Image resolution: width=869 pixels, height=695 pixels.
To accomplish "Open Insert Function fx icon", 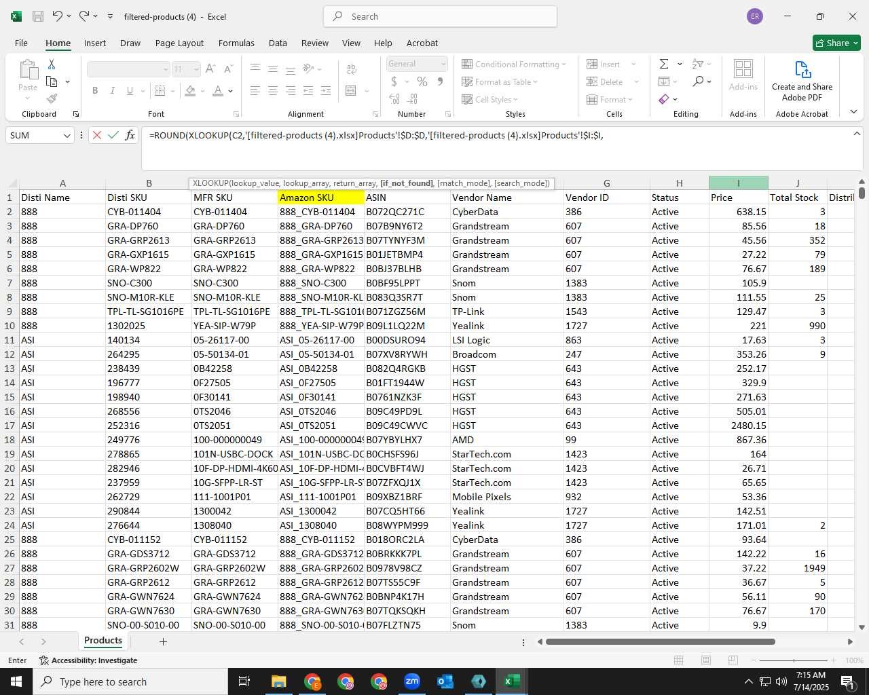I will pyautogui.click(x=130, y=135).
